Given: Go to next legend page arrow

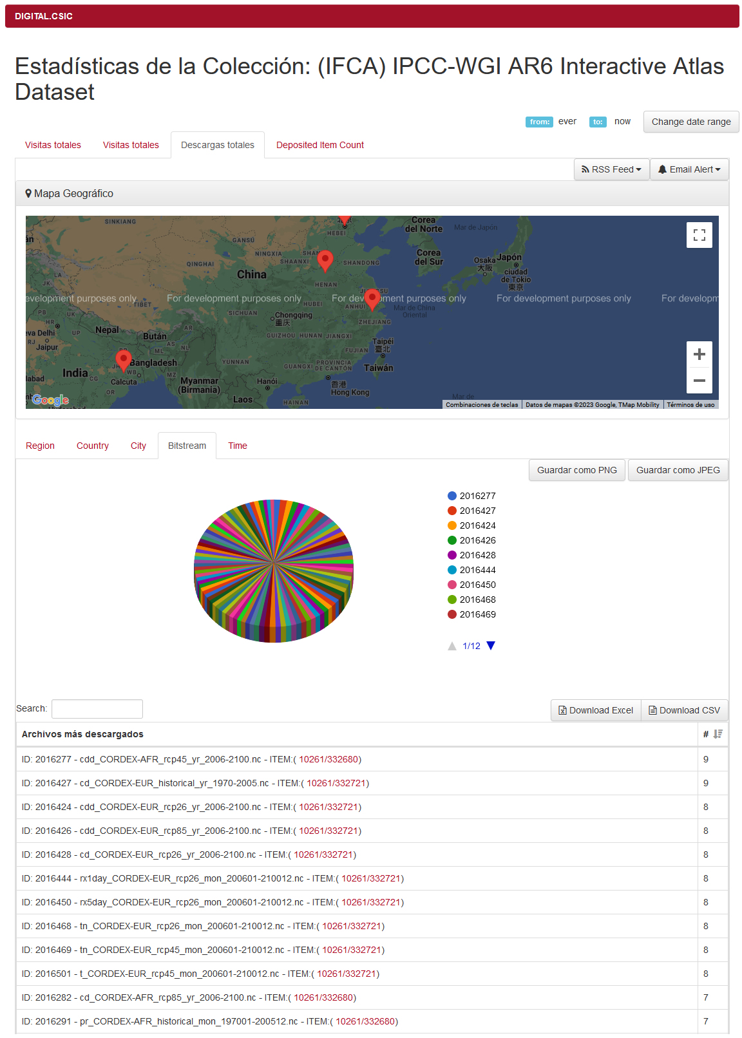Looking at the screenshot, I should (491, 646).
